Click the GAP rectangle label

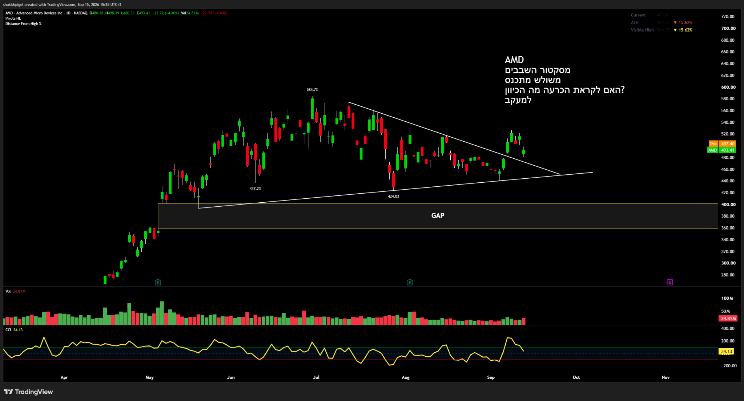click(x=438, y=215)
